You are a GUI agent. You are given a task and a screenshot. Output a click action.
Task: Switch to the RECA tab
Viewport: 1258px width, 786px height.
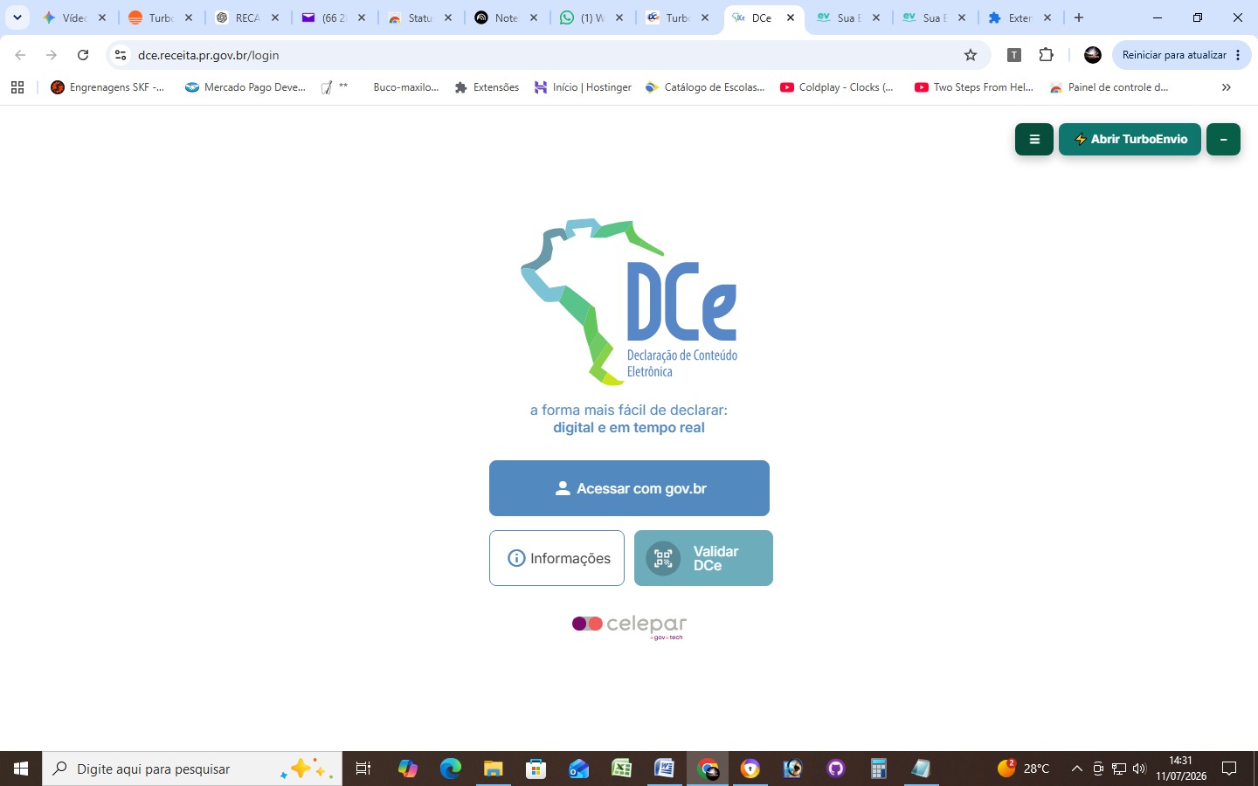(x=248, y=17)
